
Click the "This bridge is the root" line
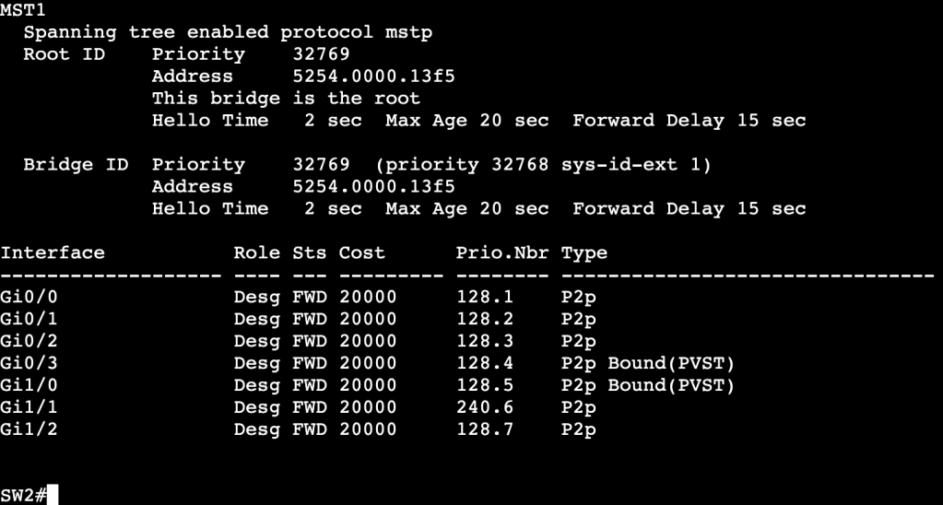(x=286, y=99)
